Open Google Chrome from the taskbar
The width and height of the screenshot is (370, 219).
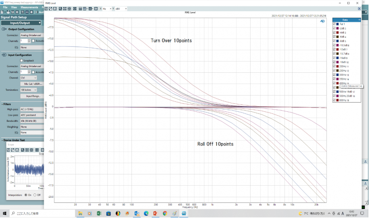tap(165, 214)
